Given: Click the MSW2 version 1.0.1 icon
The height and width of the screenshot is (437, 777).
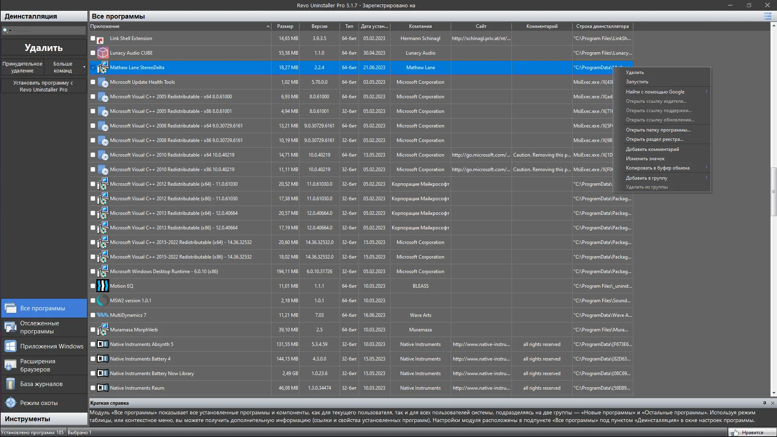Looking at the screenshot, I should click(x=103, y=301).
